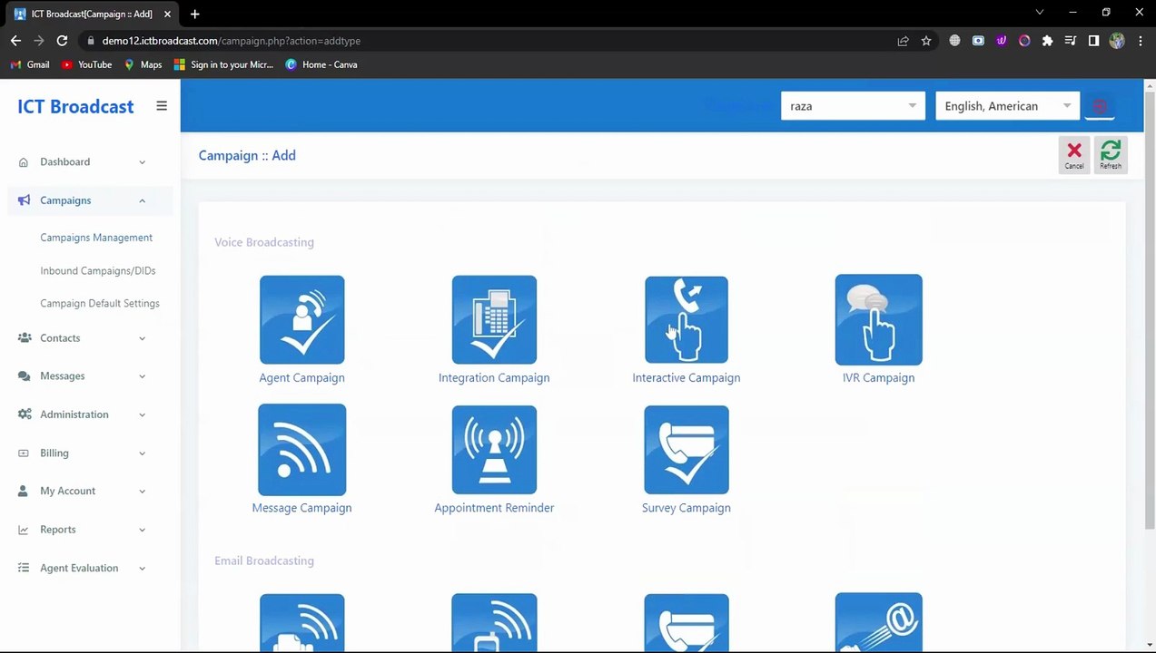1156x653 pixels.
Task: Close the ICT Broadcast browser tab
Action: click(167, 15)
